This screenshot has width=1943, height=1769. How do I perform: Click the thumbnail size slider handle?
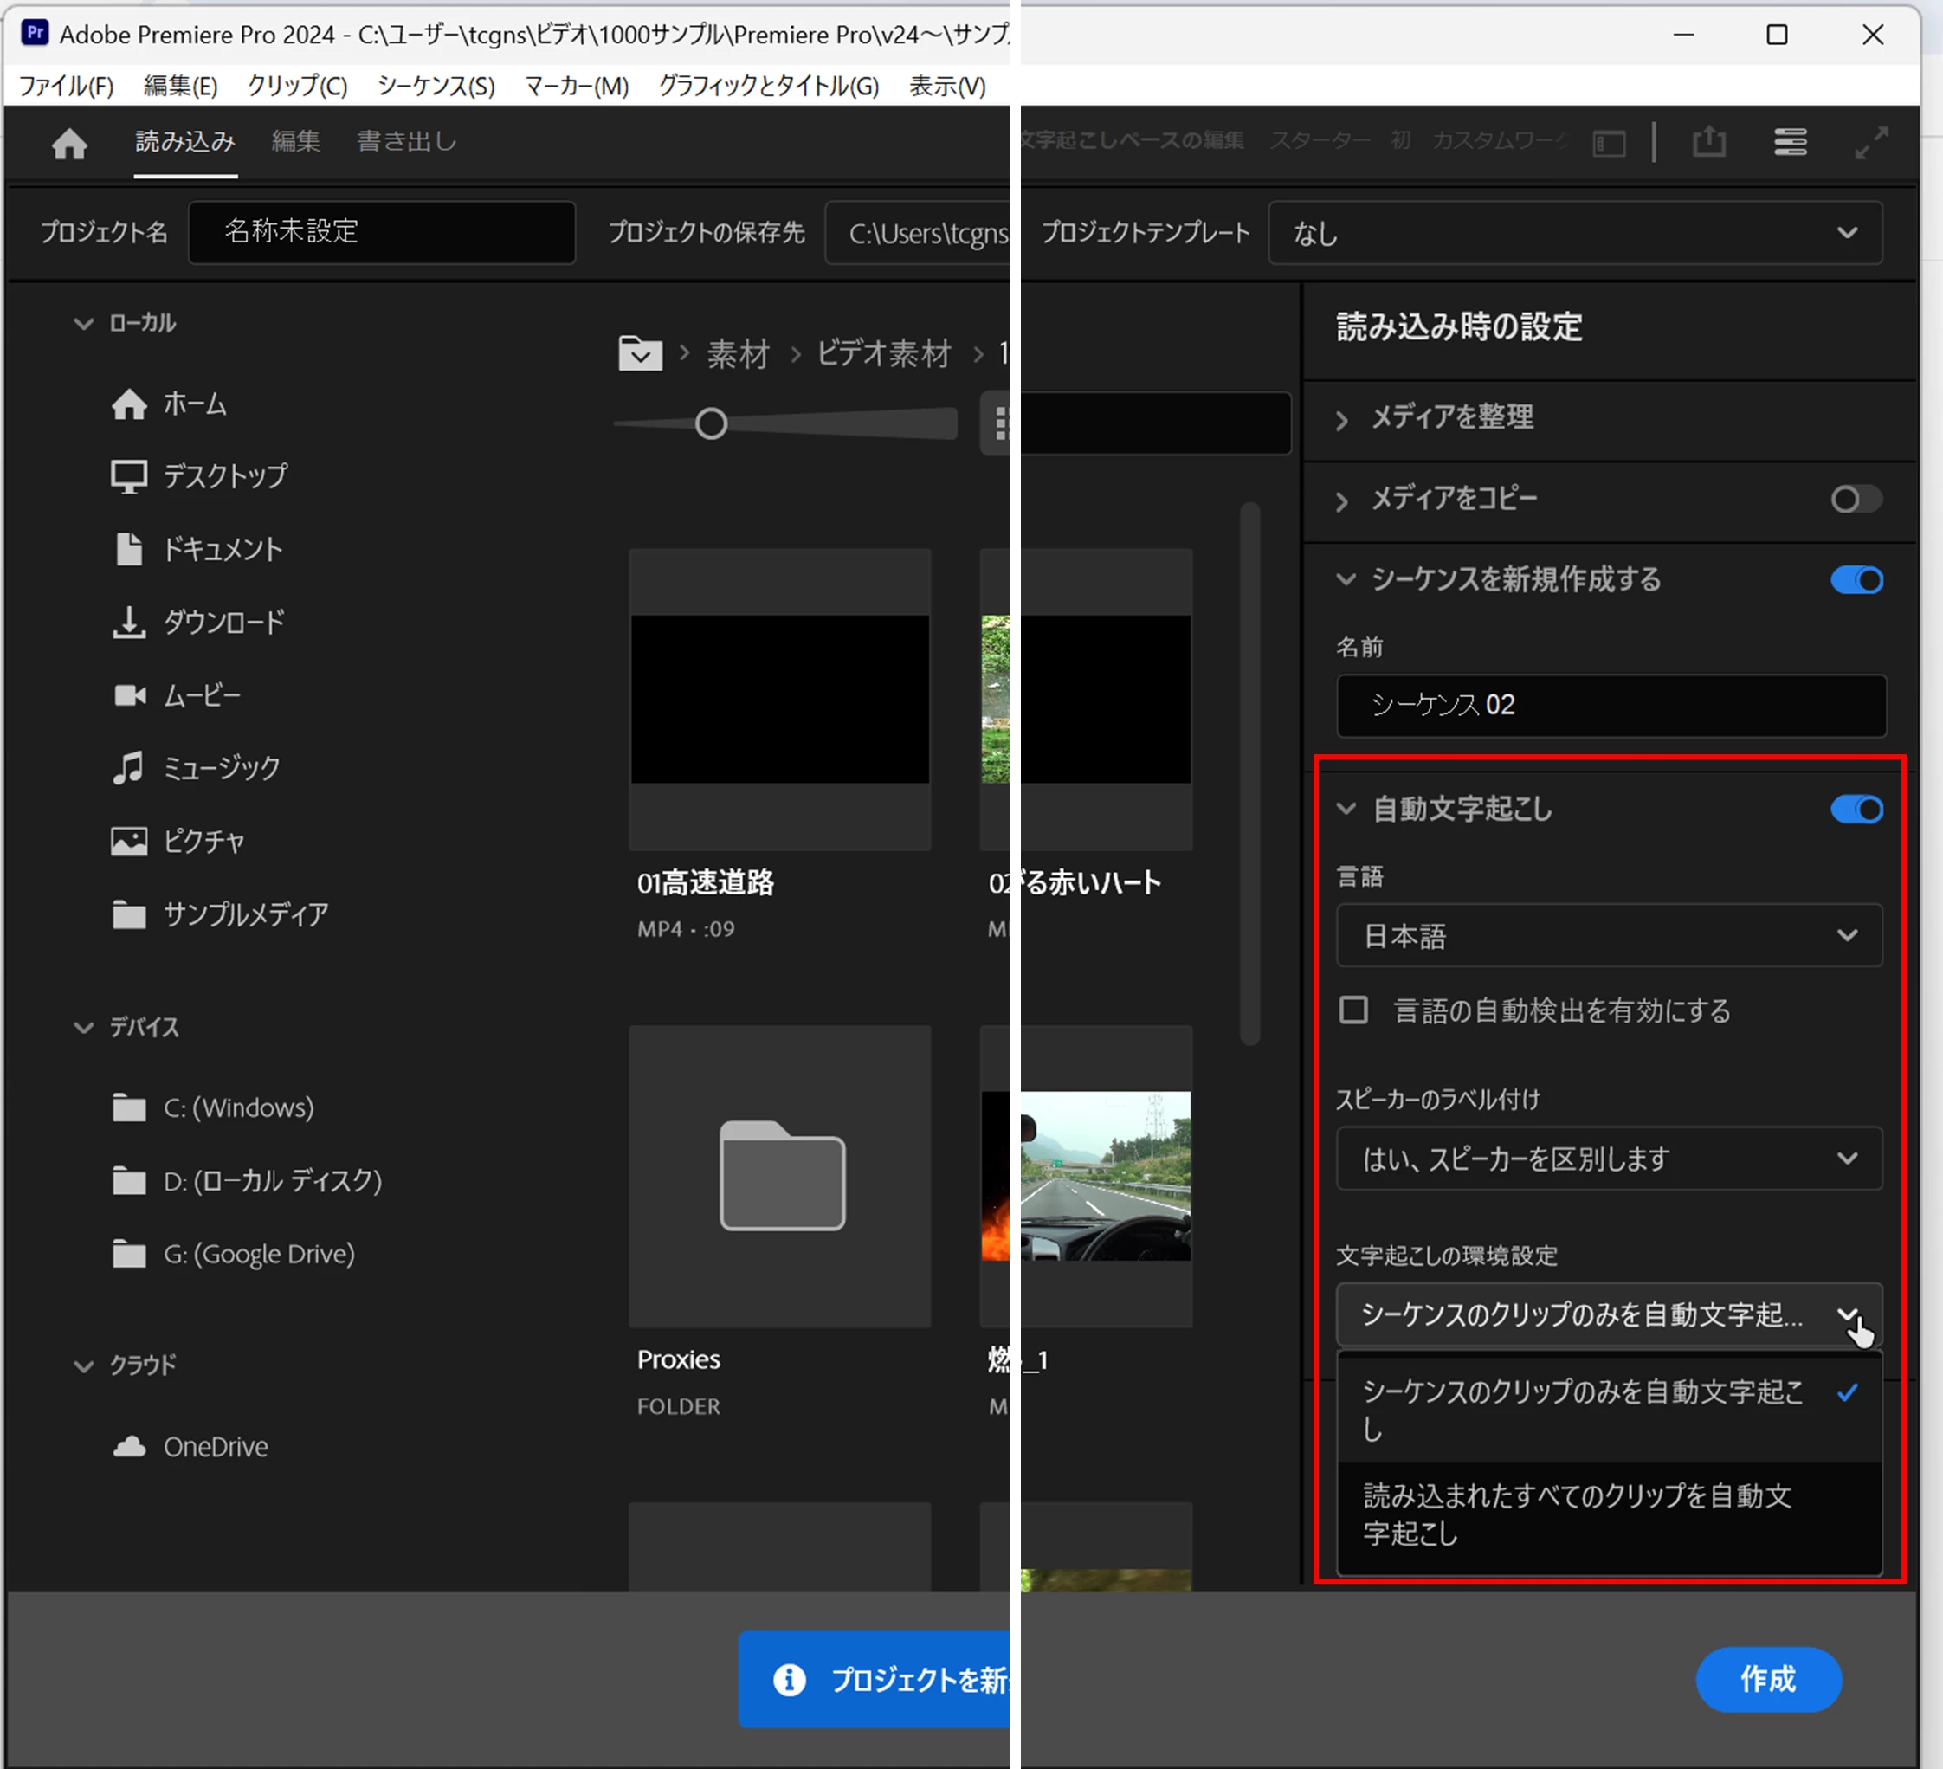click(x=711, y=423)
